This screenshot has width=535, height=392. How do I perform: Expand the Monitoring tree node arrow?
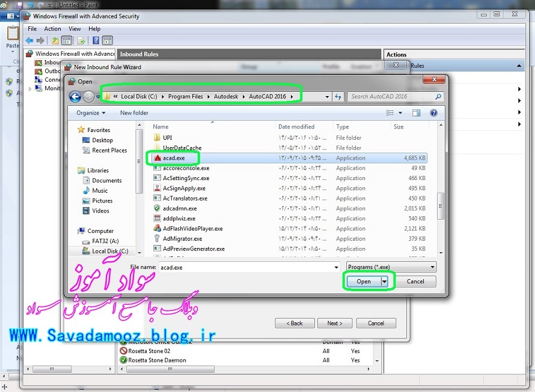(30, 89)
